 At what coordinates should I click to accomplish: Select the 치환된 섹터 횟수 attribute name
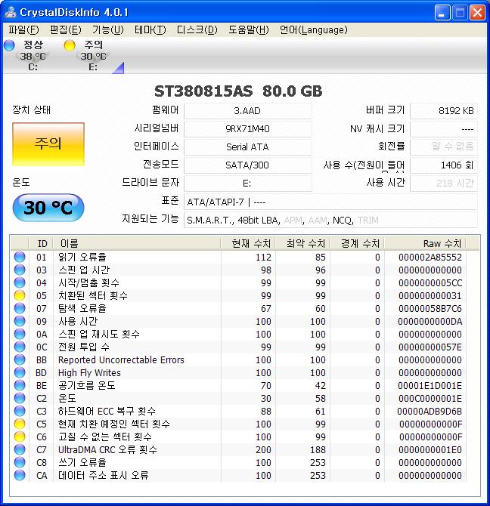point(93,295)
